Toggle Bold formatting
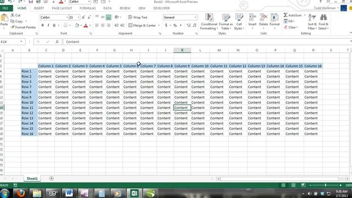 [42, 25]
